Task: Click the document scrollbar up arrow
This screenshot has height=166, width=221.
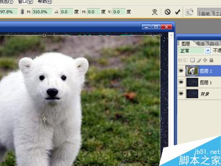Action: (x=171, y=35)
